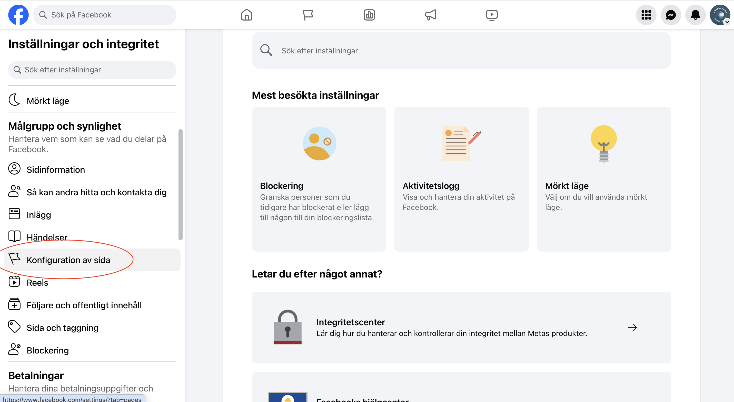Screen dimensions: 734x402
Task: Click the Facebook logo
Action: pos(18,15)
